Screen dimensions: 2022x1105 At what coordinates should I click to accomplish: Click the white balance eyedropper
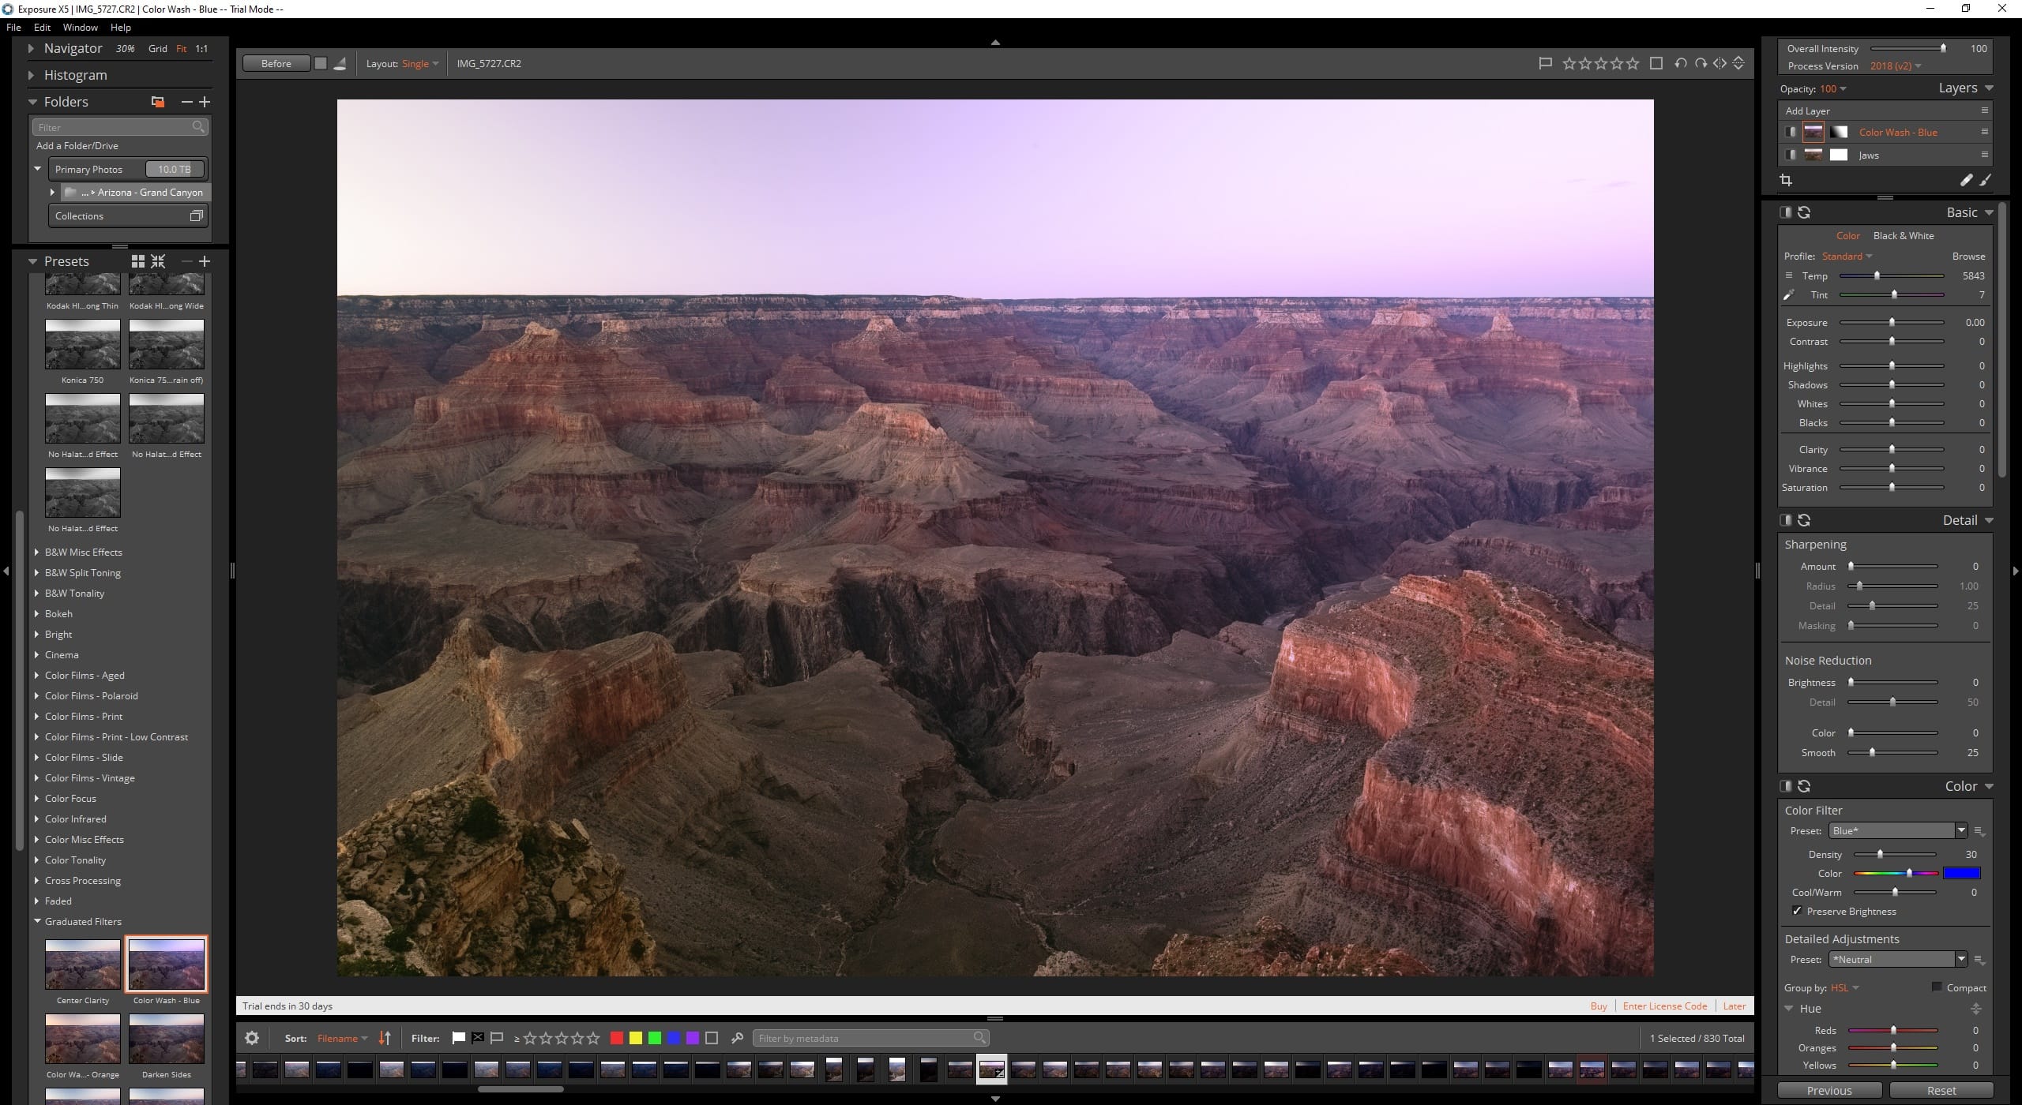(1790, 295)
